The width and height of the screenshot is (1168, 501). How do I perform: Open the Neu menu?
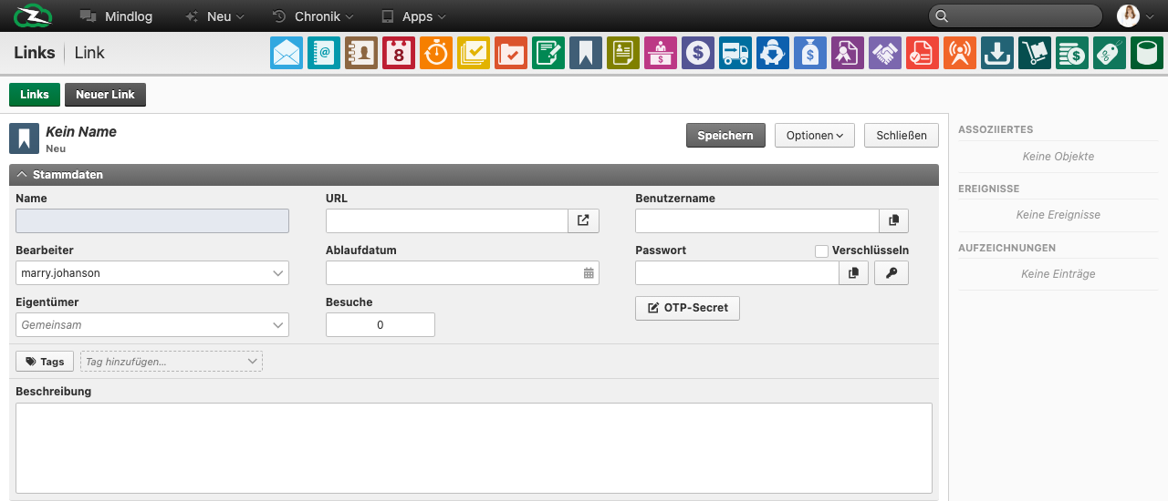(x=214, y=16)
